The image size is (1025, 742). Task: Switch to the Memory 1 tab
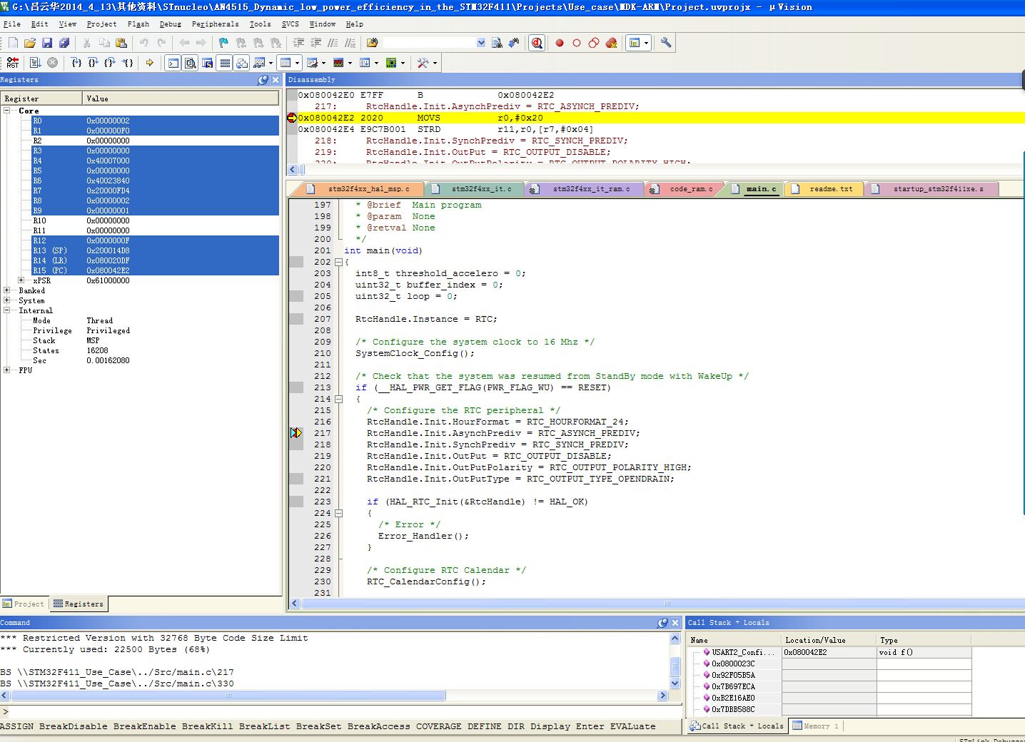(816, 726)
